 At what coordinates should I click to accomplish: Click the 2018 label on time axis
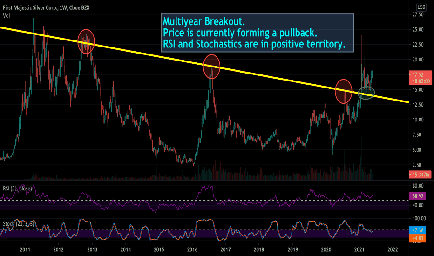(258, 249)
